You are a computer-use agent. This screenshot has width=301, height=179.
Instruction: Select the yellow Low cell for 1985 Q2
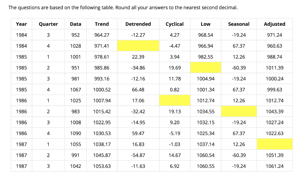205,68
